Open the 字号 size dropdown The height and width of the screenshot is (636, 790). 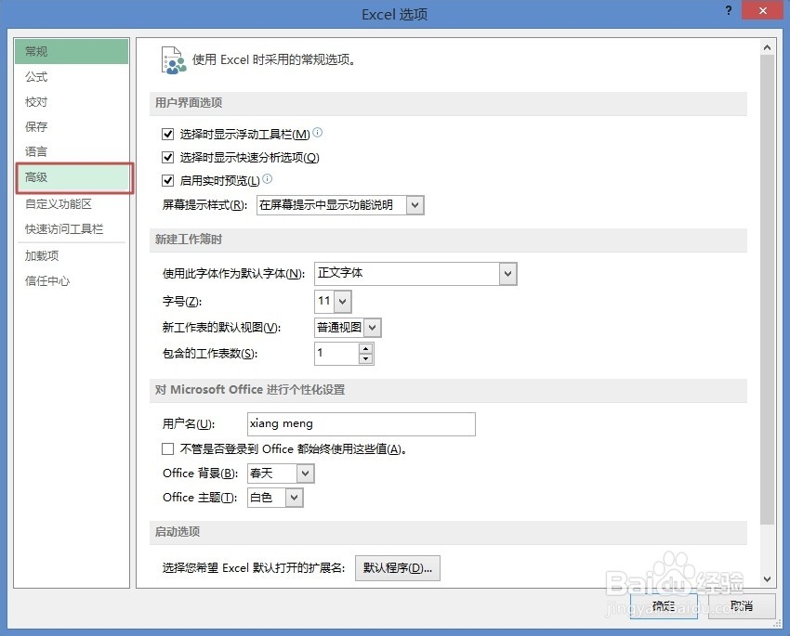coord(343,302)
